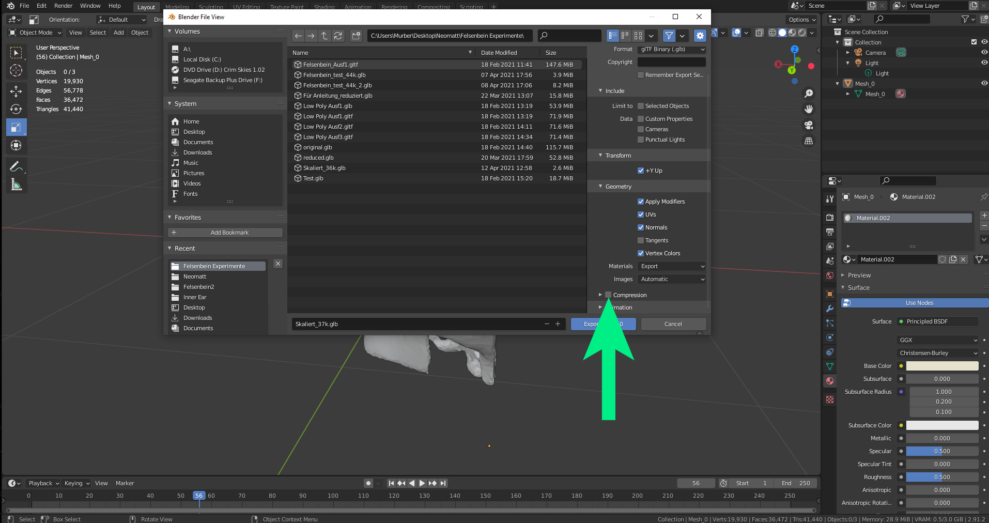989x523 pixels.
Task: Navigate back with the left arrow icon
Action: coord(298,36)
